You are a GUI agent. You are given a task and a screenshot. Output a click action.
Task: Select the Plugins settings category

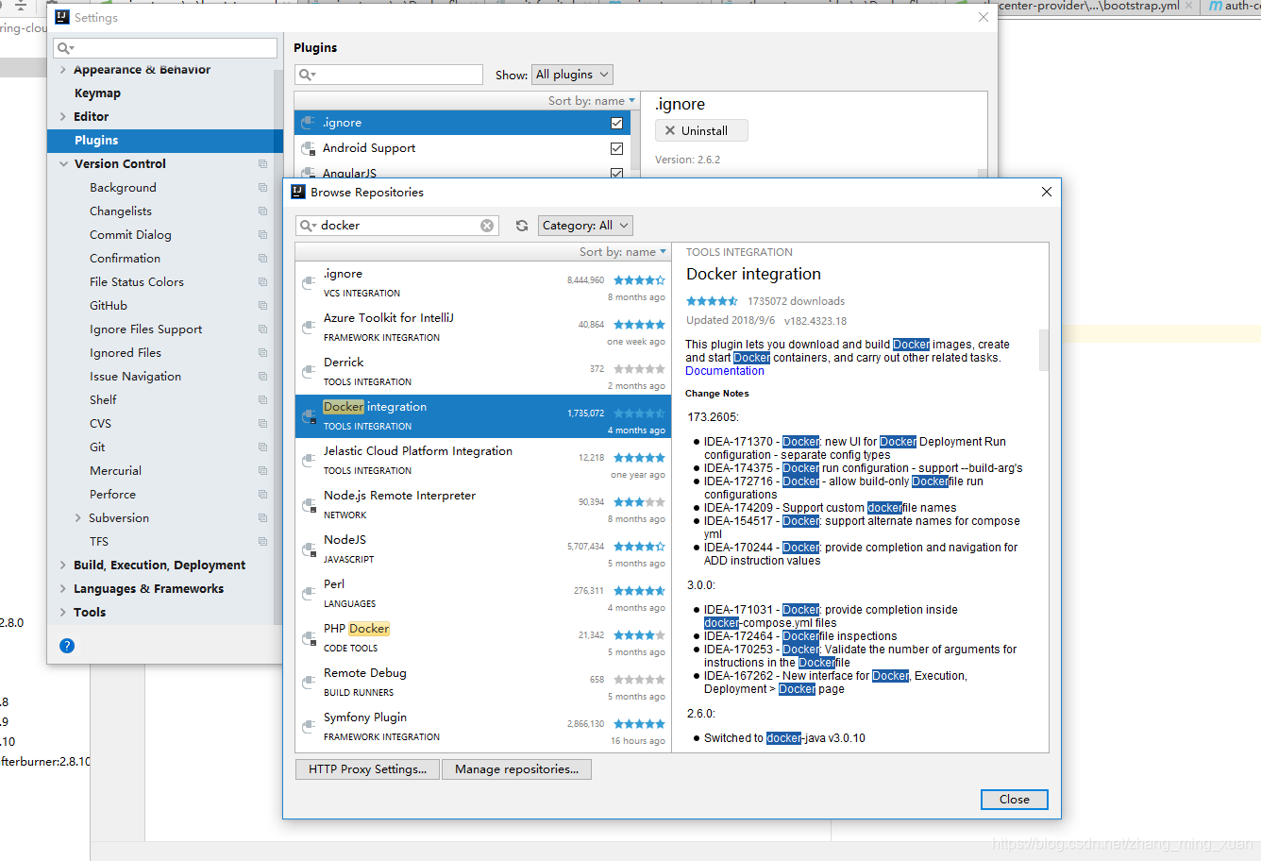click(x=164, y=141)
